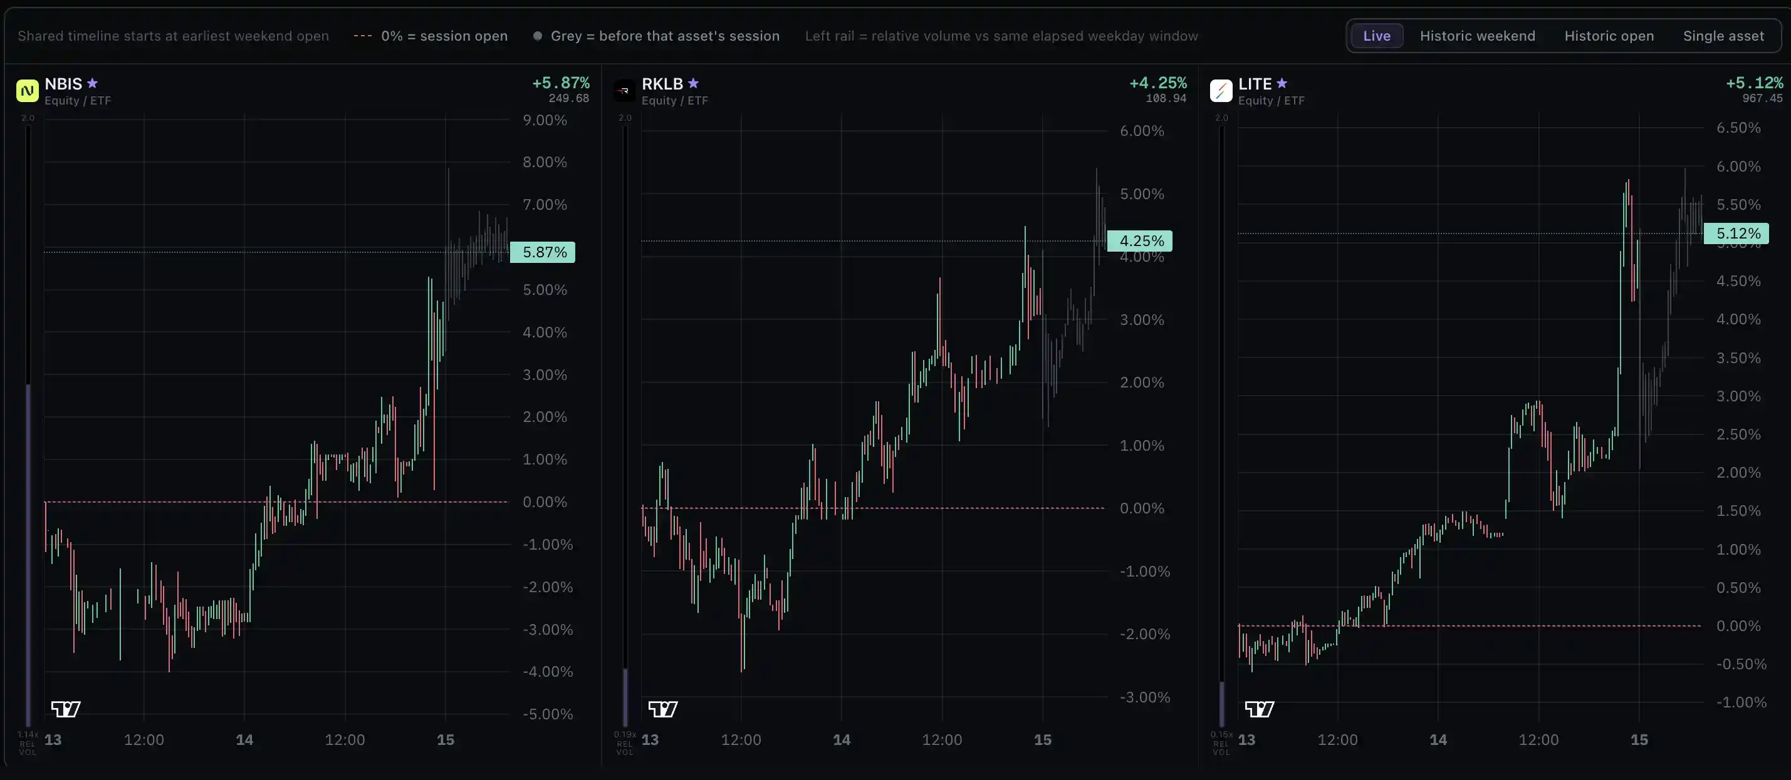The image size is (1791, 780).
Task: Click the "Equity / ETF" label under LITE
Action: point(1271,101)
